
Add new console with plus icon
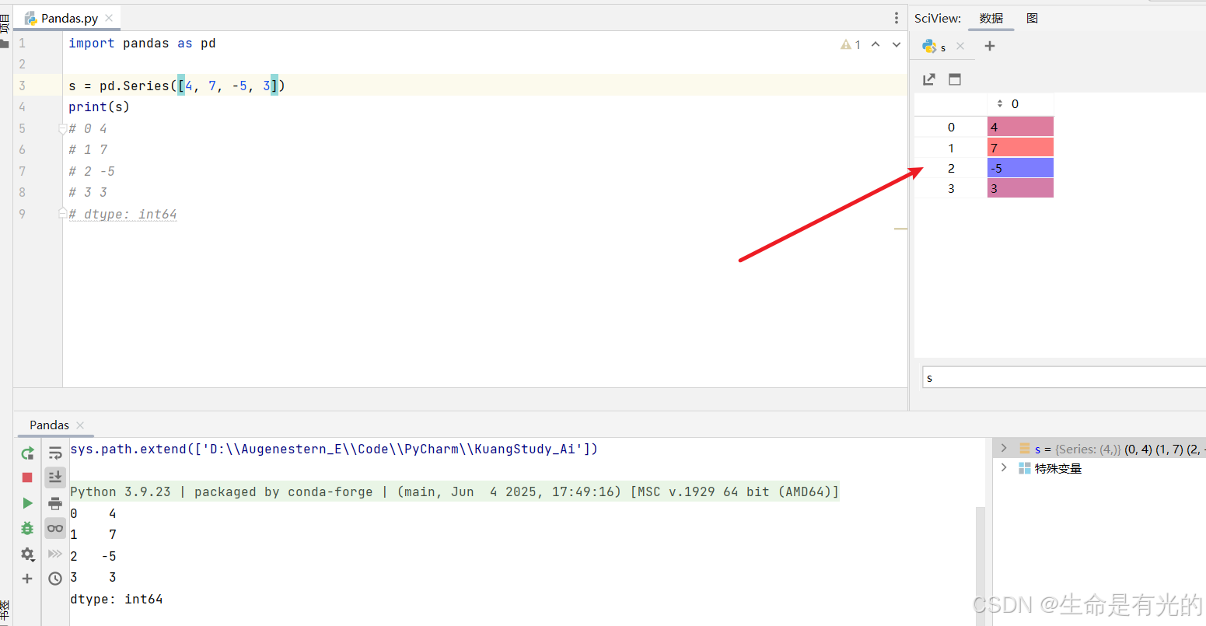pyautogui.click(x=27, y=579)
